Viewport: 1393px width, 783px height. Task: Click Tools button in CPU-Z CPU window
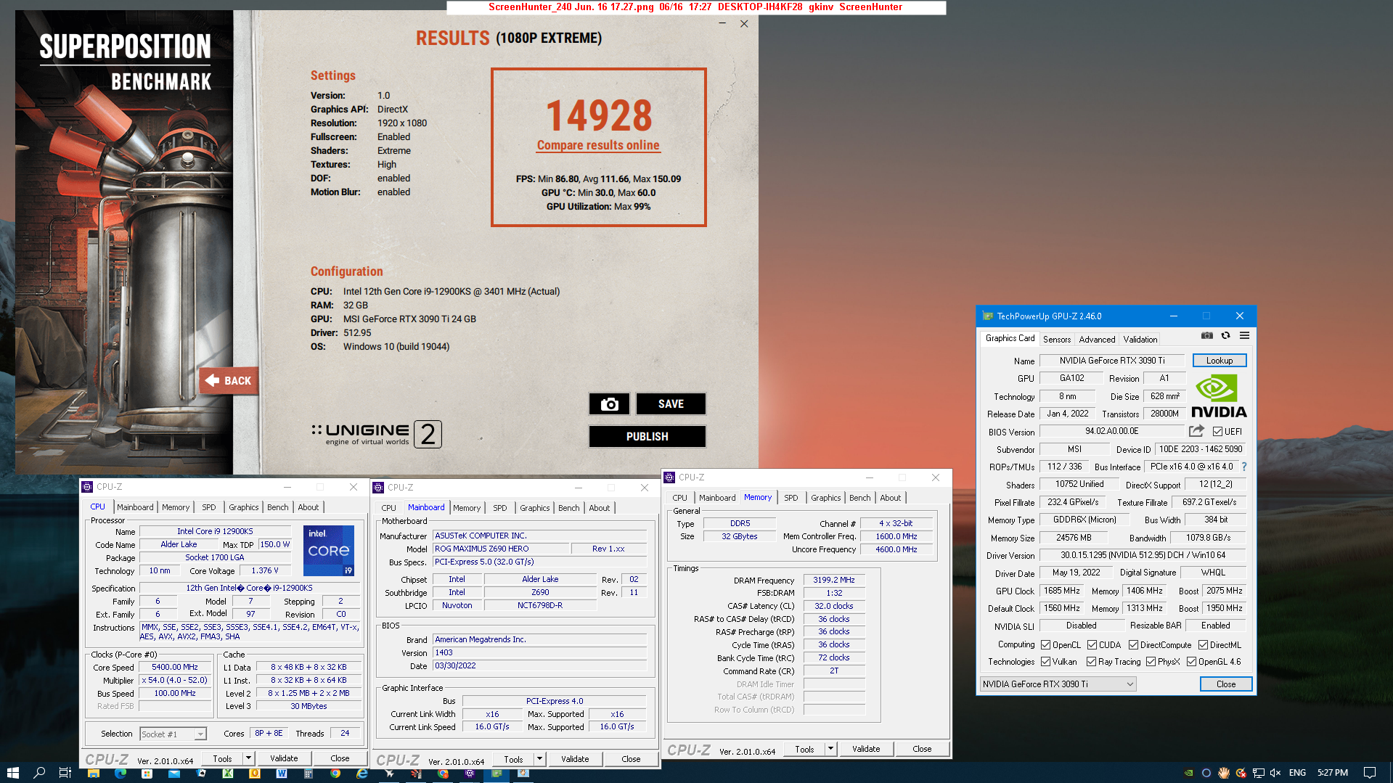(223, 758)
